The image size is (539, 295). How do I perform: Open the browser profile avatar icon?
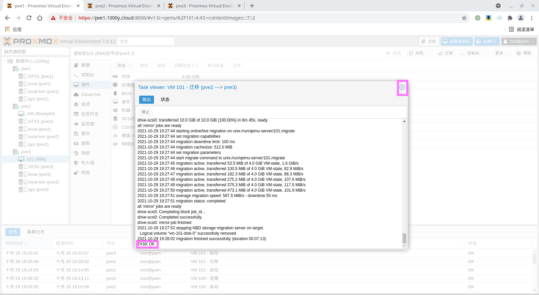click(x=521, y=18)
